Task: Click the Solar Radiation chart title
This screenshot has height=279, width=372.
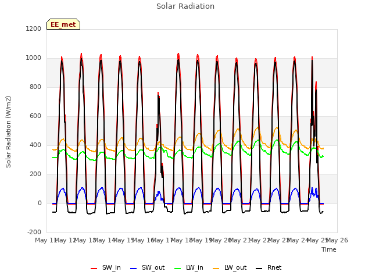Action: pyautogui.click(x=185, y=6)
